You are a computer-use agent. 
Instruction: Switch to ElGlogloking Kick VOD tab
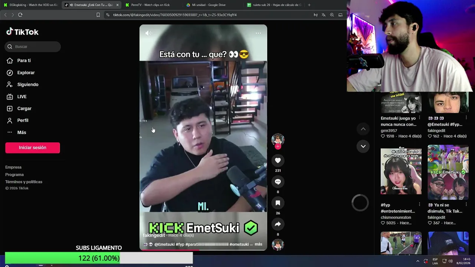pos(32,5)
